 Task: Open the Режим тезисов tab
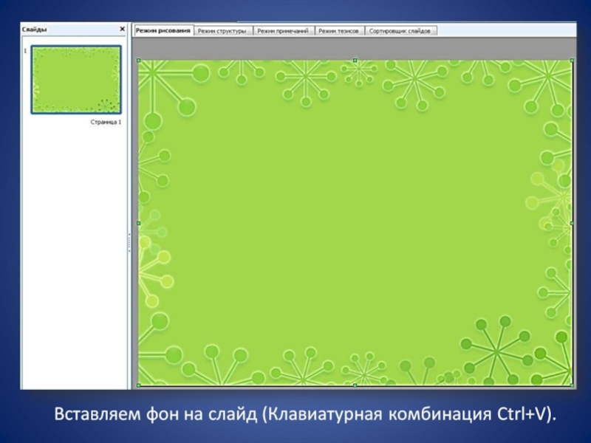tap(339, 31)
